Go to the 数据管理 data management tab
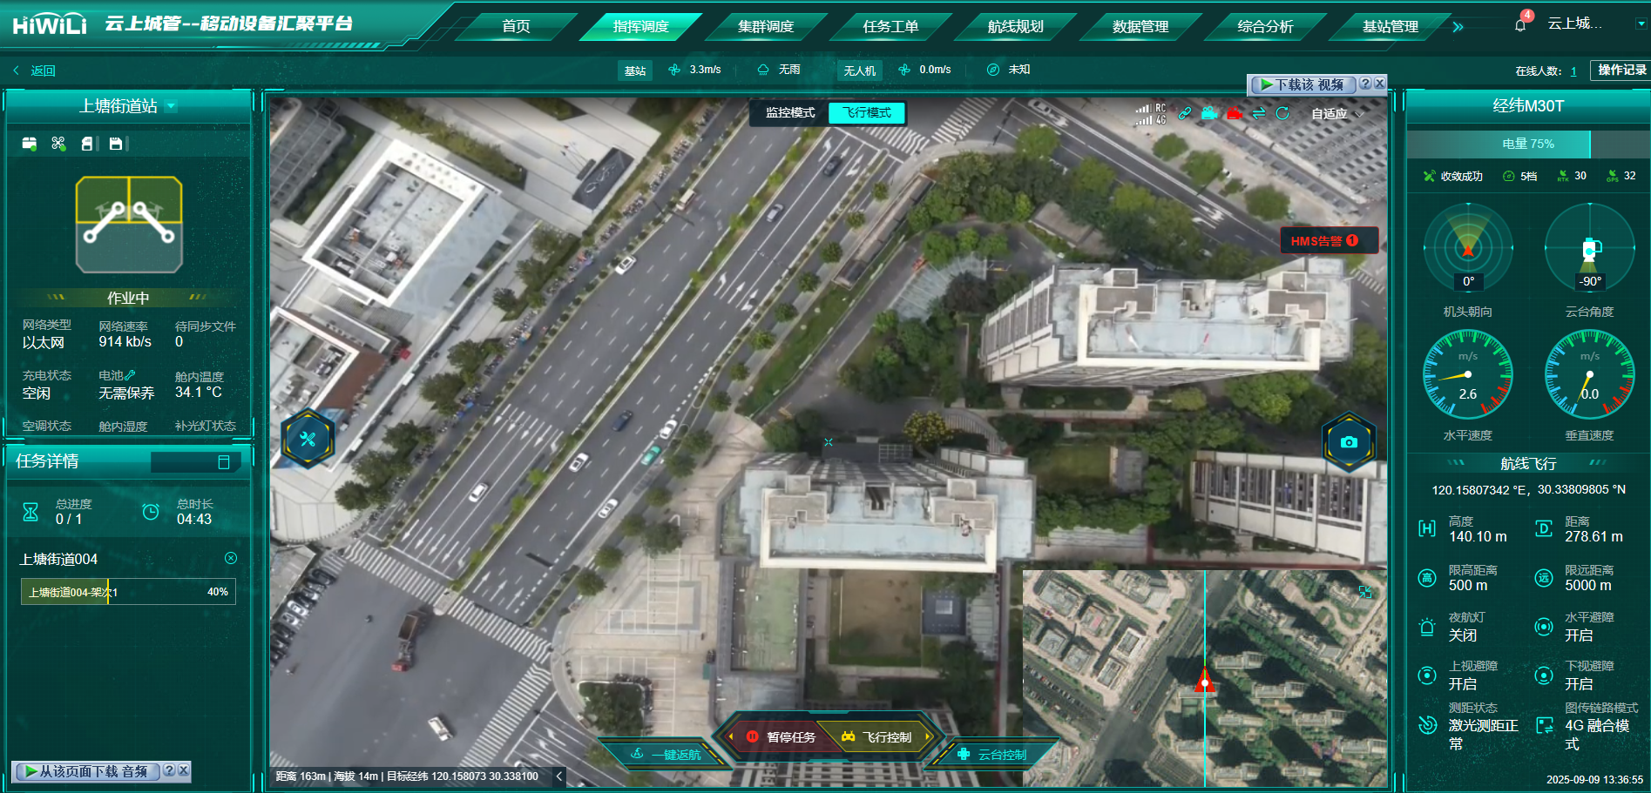Screen dimensions: 1651x793 (x=1140, y=27)
